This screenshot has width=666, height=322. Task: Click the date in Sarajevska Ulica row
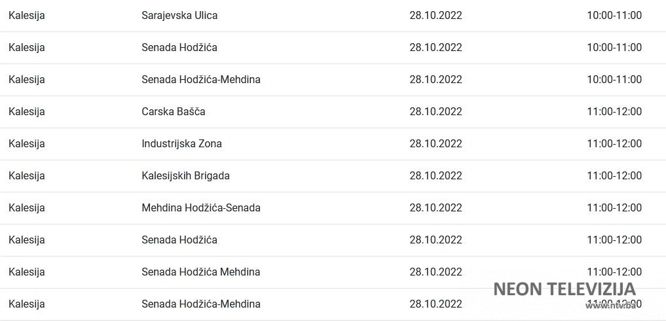click(x=435, y=15)
